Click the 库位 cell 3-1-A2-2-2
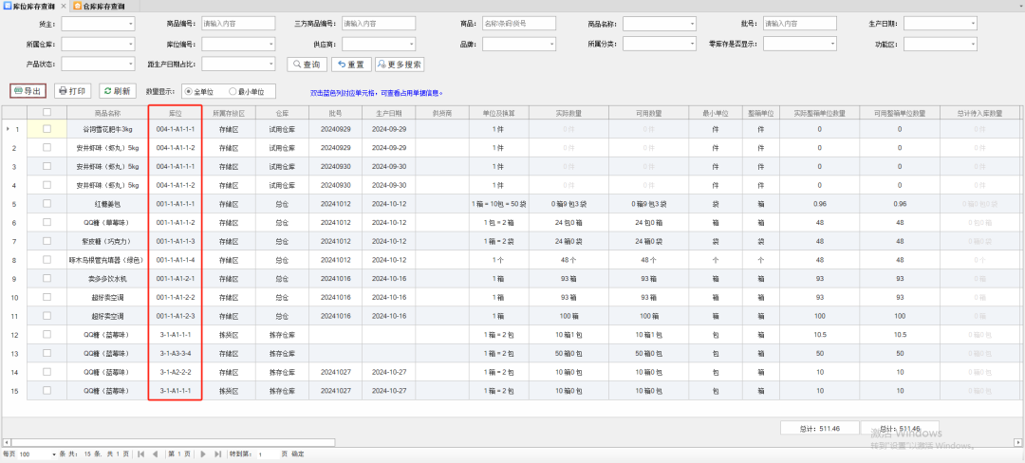1025x463 pixels. click(x=176, y=372)
